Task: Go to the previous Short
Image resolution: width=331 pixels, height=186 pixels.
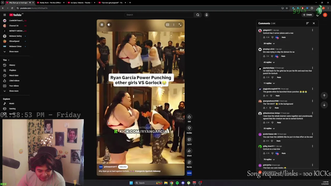Action: [324, 96]
